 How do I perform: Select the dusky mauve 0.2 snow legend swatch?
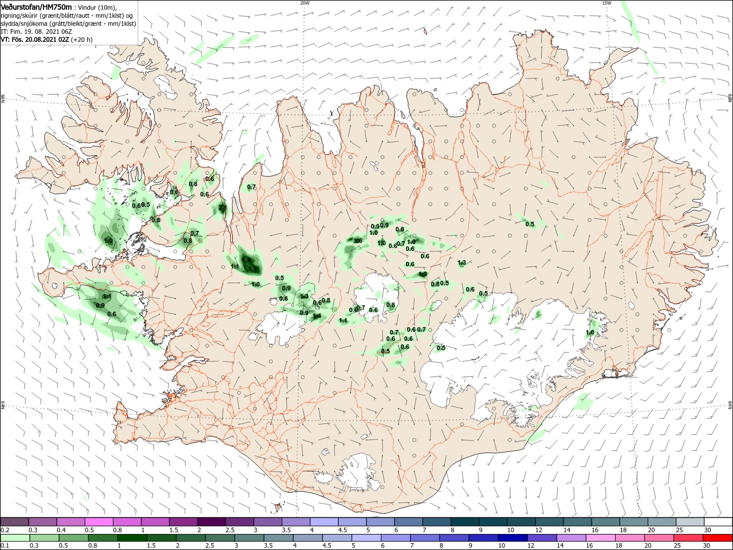[14, 522]
